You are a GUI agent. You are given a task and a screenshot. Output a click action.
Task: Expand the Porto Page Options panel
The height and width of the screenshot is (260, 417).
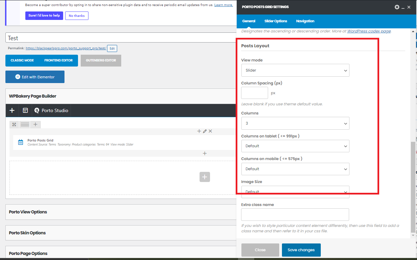pyautogui.click(x=121, y=253)
